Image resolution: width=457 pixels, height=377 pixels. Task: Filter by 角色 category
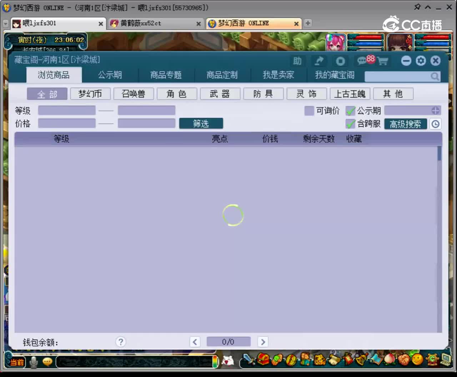click(177, 94)
